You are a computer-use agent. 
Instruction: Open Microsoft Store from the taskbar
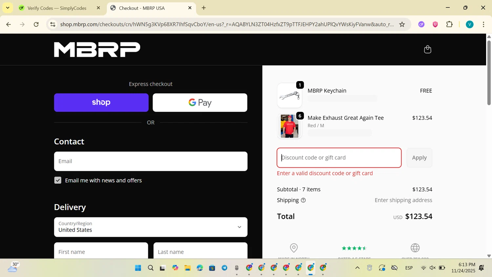coord(212,268)
